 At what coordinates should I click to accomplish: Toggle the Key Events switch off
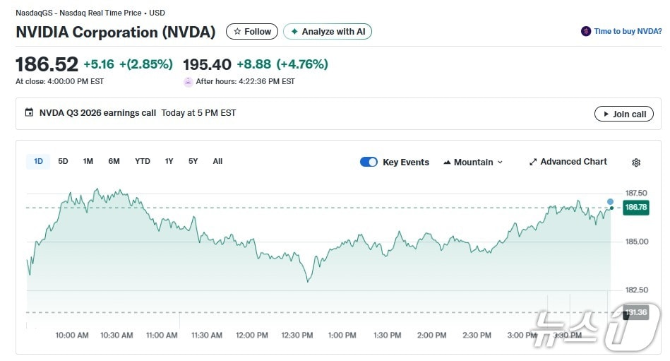[369, 162]
